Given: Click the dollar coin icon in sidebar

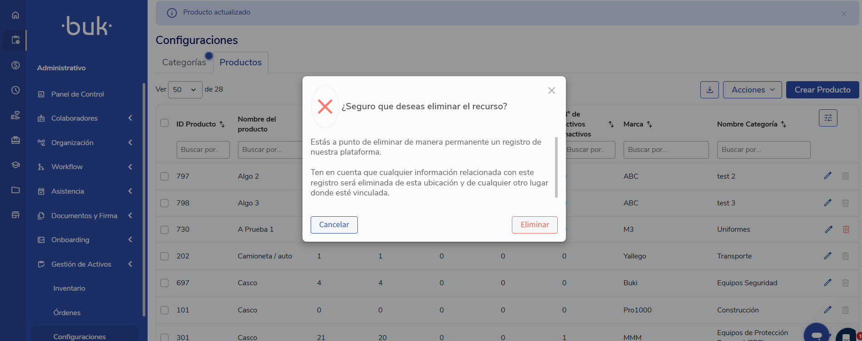Looking at the screenshot, I should tap(15, 65).
